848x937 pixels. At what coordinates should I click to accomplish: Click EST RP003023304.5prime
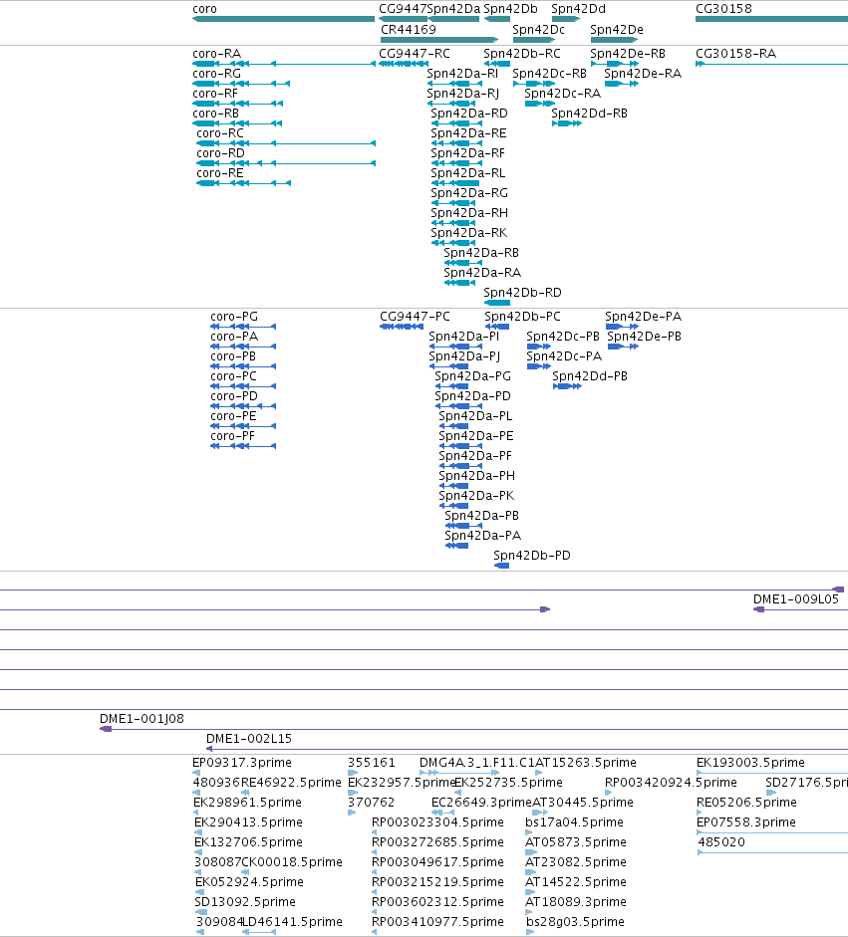[x=375, y=832]
